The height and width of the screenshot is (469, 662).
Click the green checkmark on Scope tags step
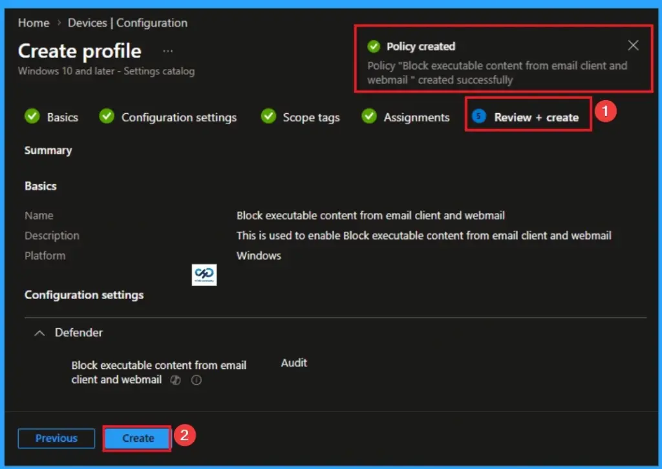268,117
